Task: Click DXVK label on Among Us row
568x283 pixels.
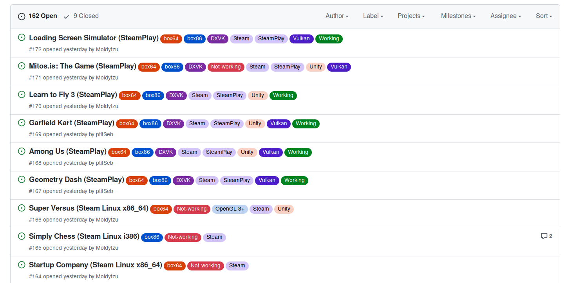Action: pyautogui.click(x=166, y=152)
